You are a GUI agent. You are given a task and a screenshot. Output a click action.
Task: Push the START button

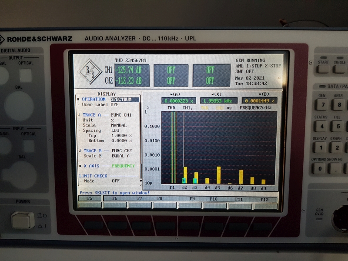(x=323, y=69)
